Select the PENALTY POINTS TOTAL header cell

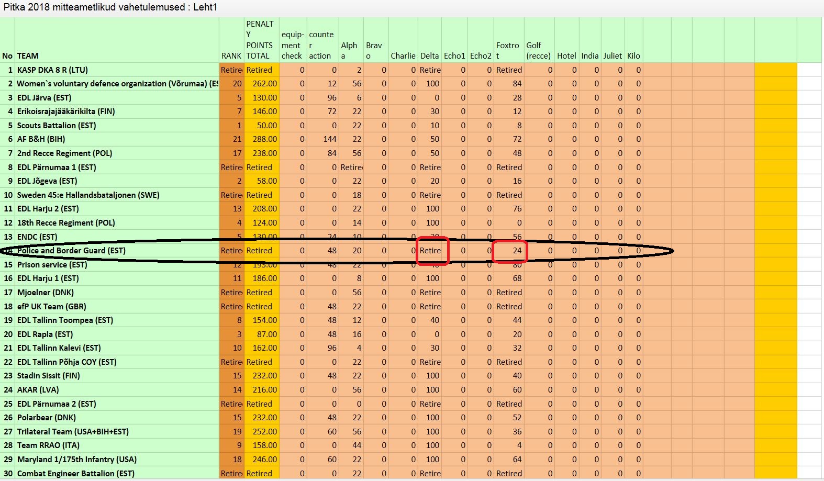click(261, 40)
